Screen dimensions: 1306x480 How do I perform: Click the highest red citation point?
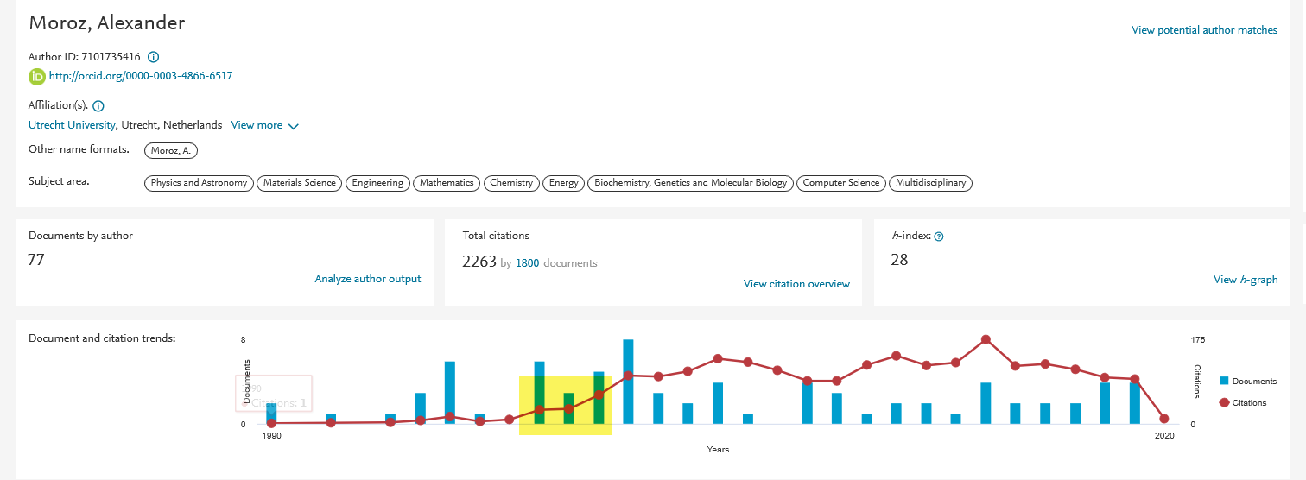pyautogui.click(x=986, y=340)
